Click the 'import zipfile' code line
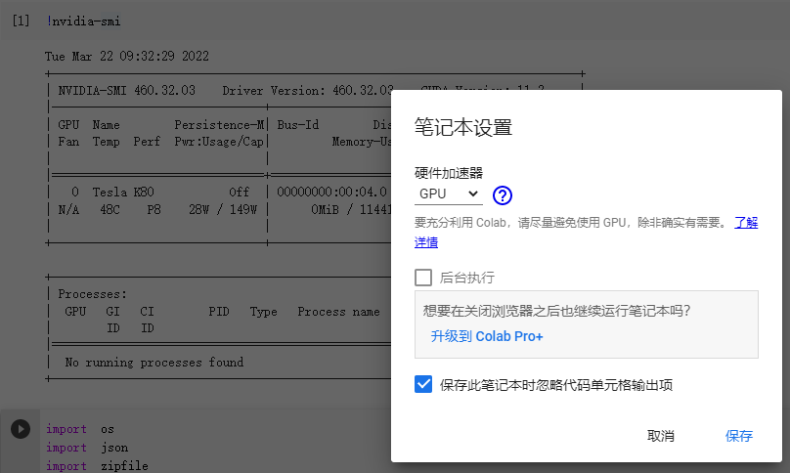Image resolution: width=790 pixels, height=473 pixels. pos(97,465)
